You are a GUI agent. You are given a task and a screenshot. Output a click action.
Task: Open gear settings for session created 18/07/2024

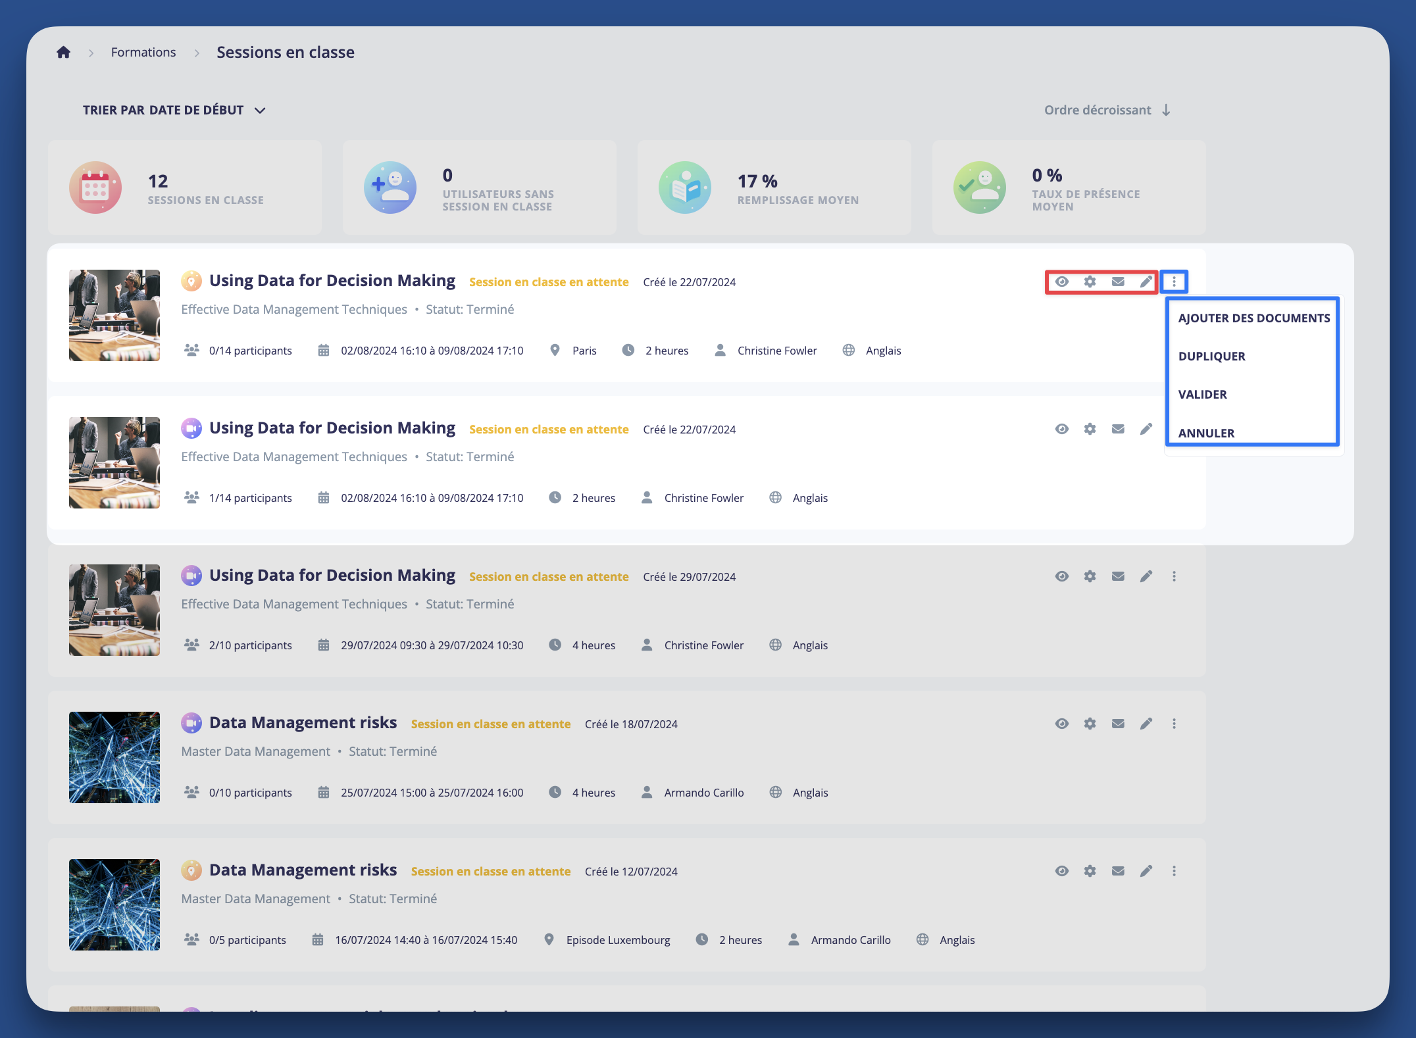[x=1090, y=724]
